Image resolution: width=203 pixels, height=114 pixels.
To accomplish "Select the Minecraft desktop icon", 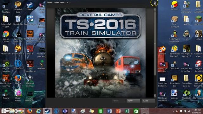I will 199,21.
